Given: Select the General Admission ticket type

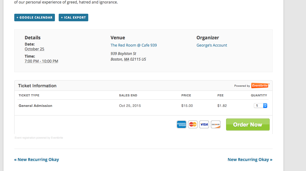Looking at the screenshot, I should [x=35, y=106].
